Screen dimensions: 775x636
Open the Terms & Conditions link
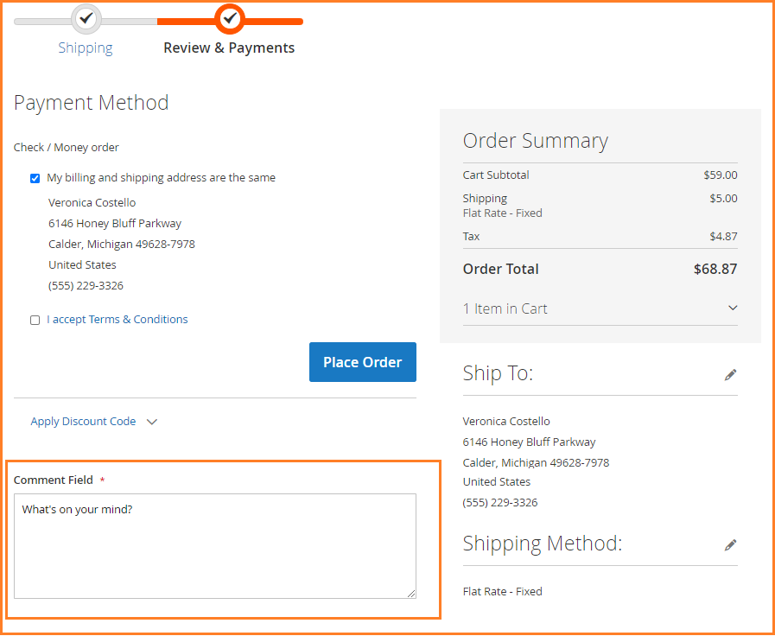click(x=118, y=320)
